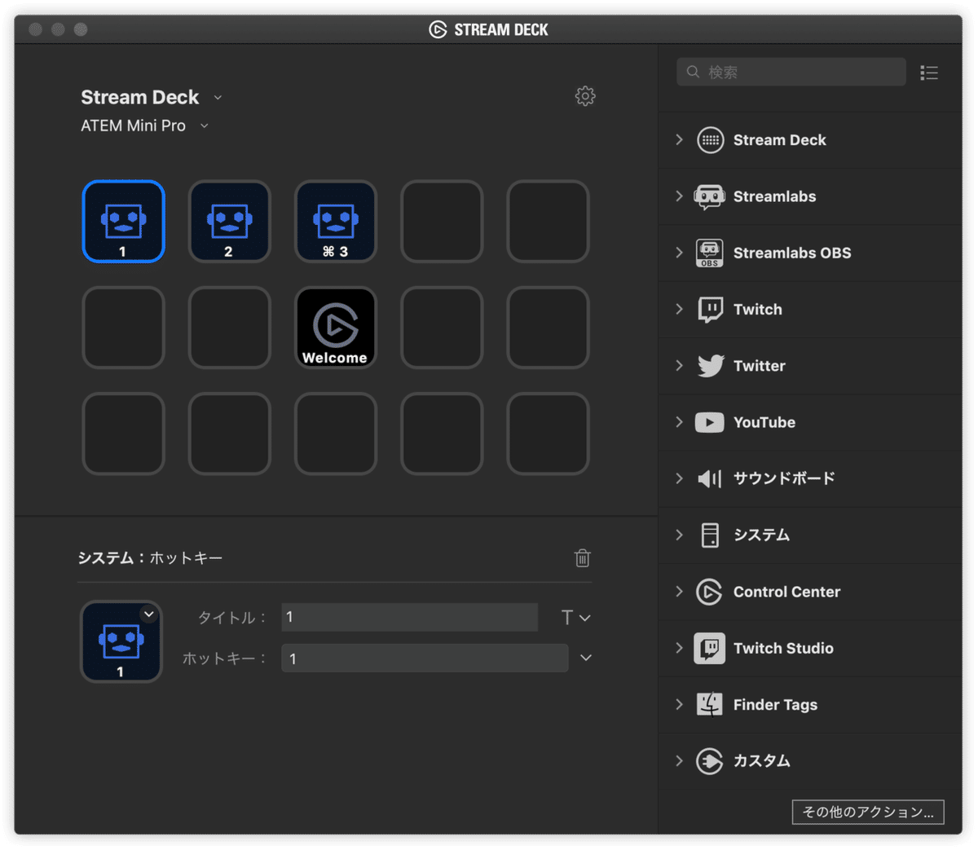Click the システム computer icon

point(710,535)
